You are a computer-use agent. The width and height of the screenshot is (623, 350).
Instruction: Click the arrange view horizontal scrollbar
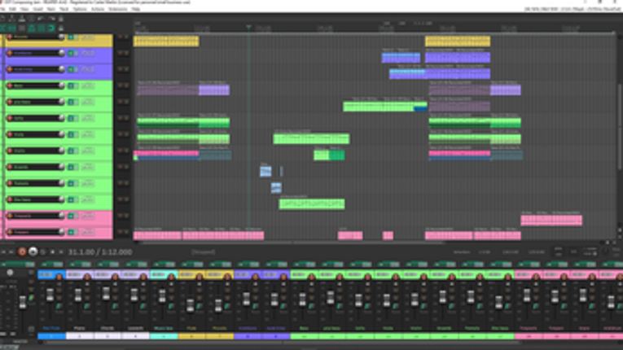292,243
